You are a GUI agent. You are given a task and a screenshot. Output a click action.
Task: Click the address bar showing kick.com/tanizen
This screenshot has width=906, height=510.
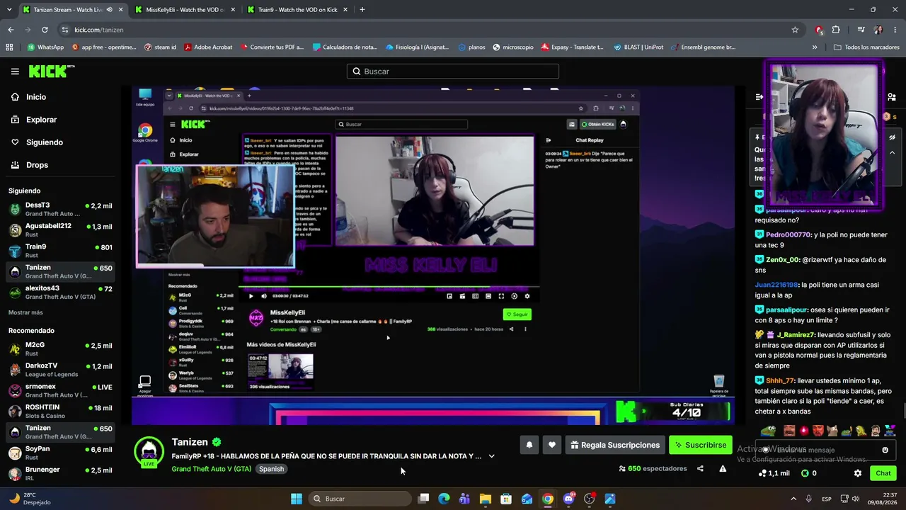point(430,30)
